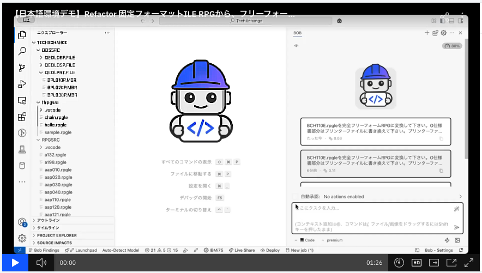Image resolution: width=482 pixels, height=273 pixels.
Task: Open Manage gear icon in activity bar
Action: (22, 238)
